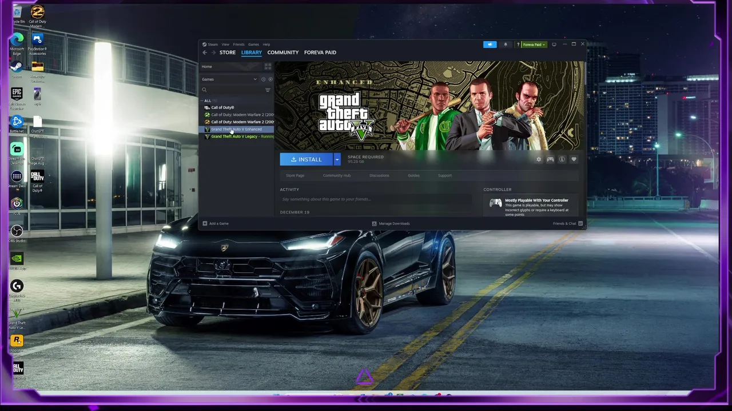Open the Community Hub link
732x411 pixels.
pos(337,175)
